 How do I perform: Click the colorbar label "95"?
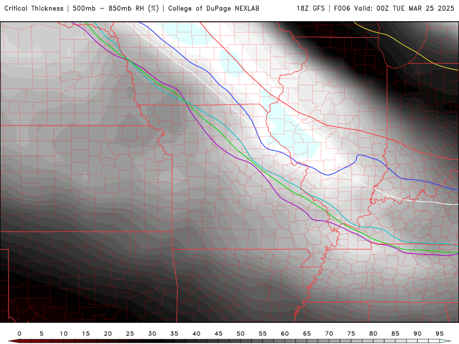(x=439, y=334)
